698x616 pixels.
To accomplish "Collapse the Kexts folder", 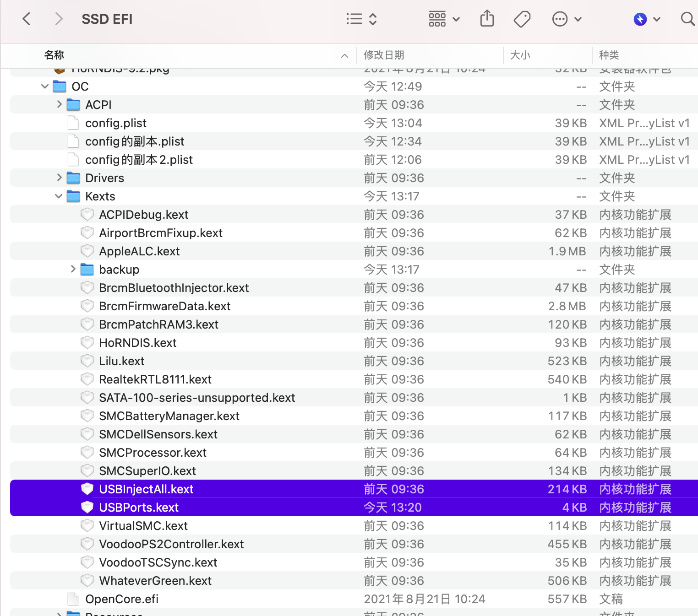I will coord(58,196).
